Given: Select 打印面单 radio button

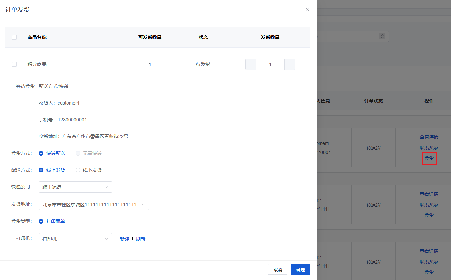Looking at the screenshot, I should click(52, 221).
